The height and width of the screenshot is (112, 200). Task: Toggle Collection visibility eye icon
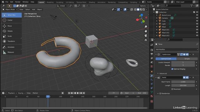(197, 12)
